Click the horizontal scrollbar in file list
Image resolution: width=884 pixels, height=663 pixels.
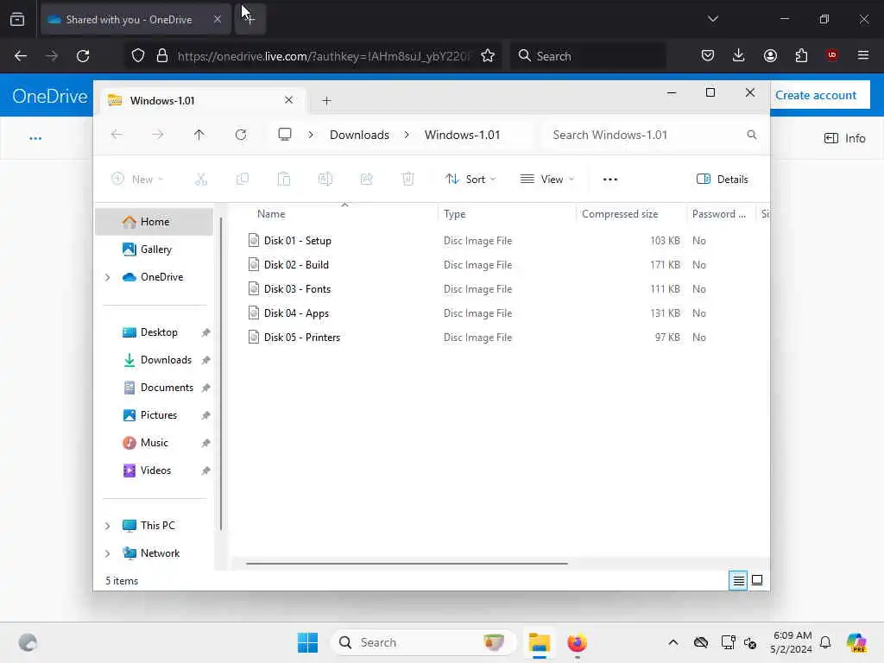click(407, 563)
